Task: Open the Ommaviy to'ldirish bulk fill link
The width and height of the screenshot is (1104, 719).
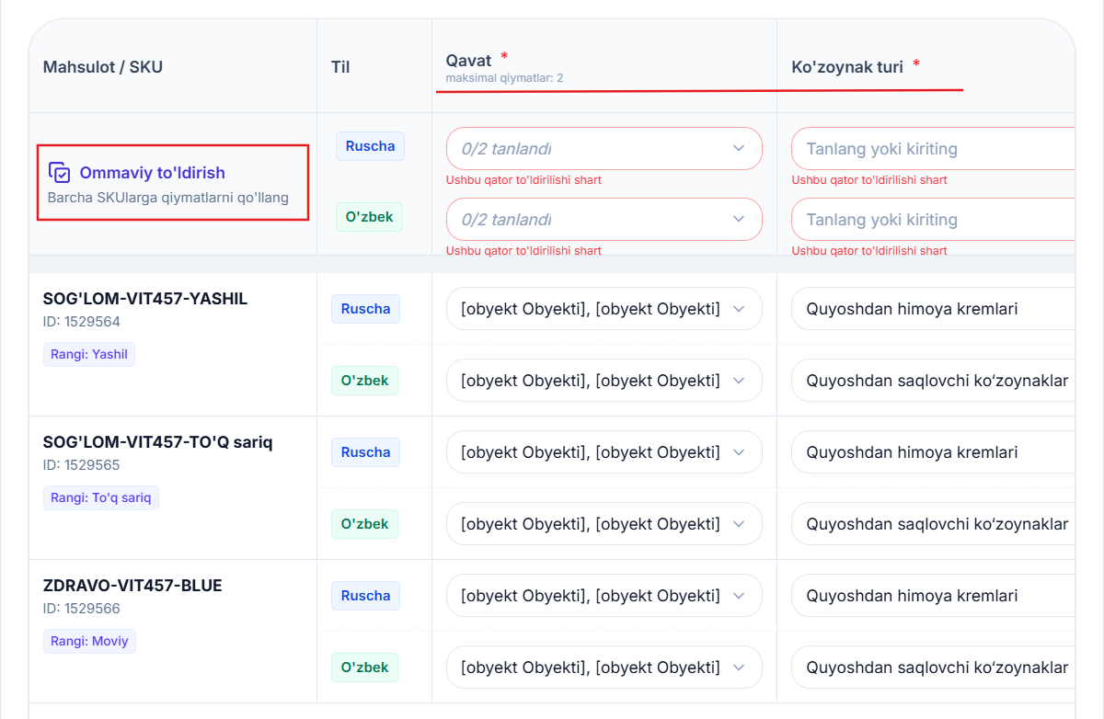Action: click(x=152, y=173)
